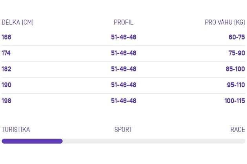
Task: Click the TURISTIKA label
Action: click(16, 130)
